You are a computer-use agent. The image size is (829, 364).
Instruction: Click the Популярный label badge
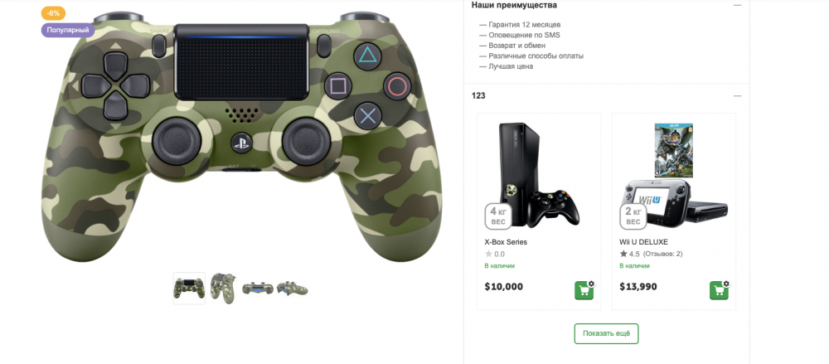pyautogui.click(x=68, y=30)
